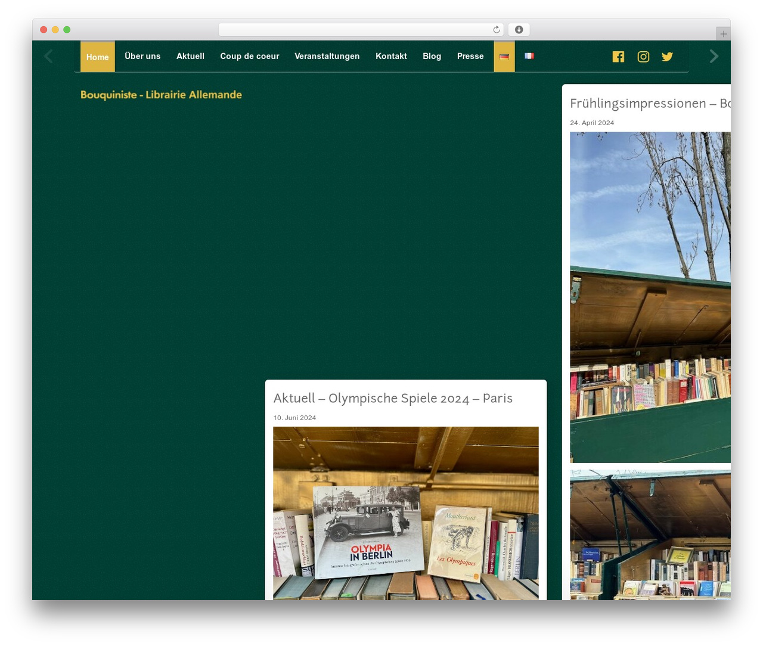
Task: Open the Facebook page icon
Action: (x=618, y=57)
